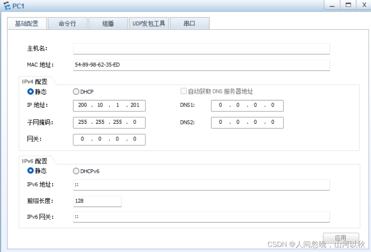Click the 网关 address field
Screen dimensions: 371x252
pyautogui.click(x=109, y=140)
